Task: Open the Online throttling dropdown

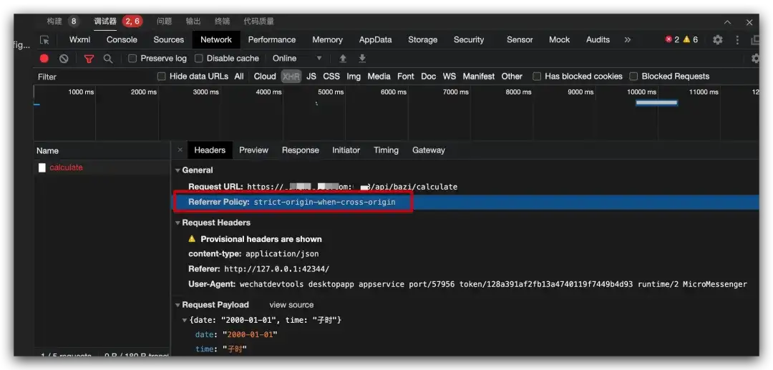Action: [297, 59]
